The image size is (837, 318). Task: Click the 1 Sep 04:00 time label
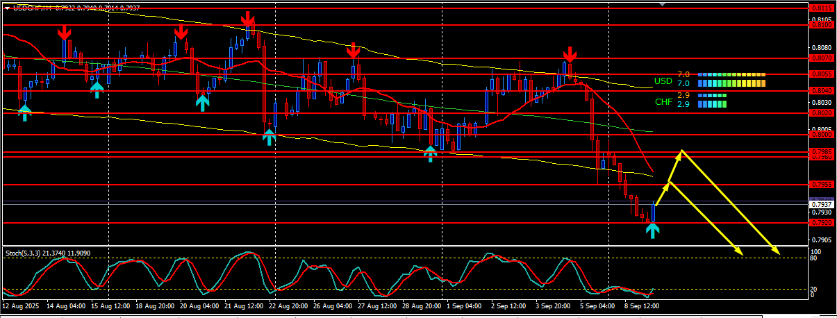[x=464, y=306]
